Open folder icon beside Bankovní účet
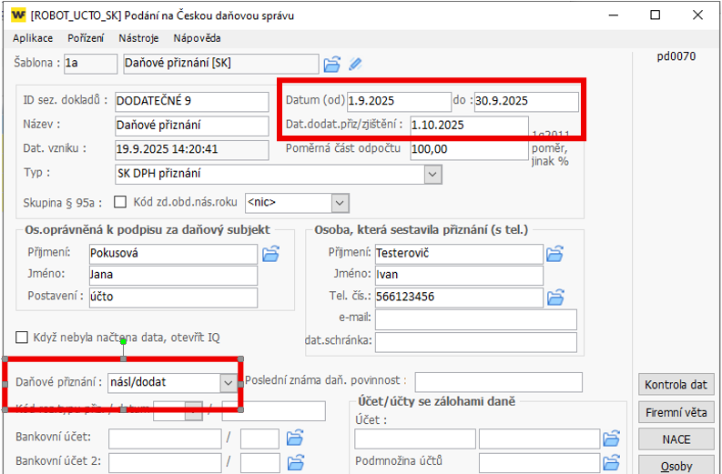The height and width of the screenshot is (474, 722). pyautogui.click(x=294, y=439)
